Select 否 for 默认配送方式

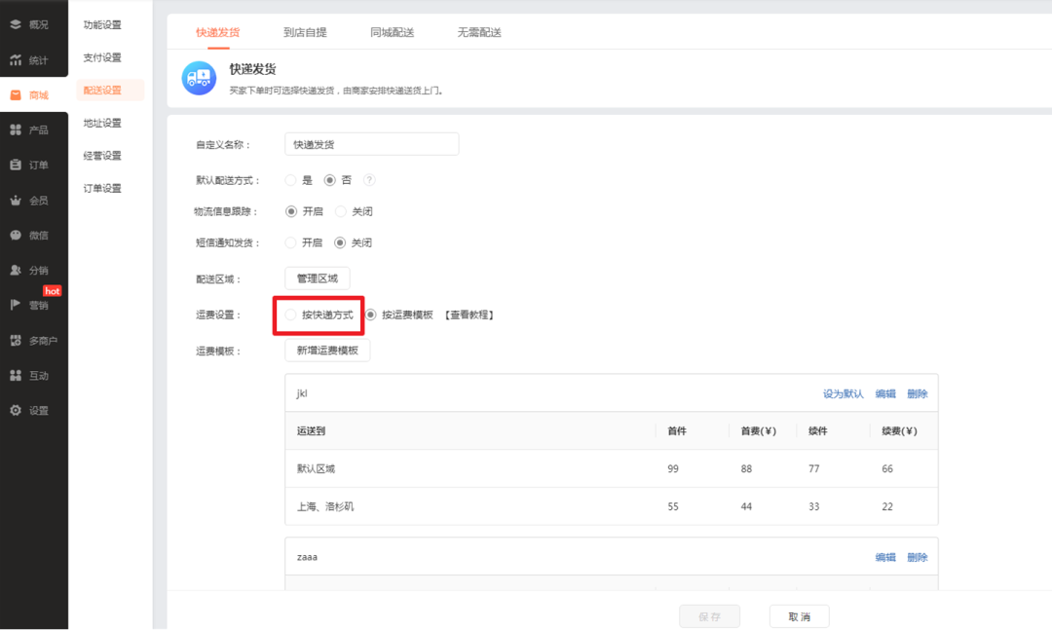pos(329,180)
